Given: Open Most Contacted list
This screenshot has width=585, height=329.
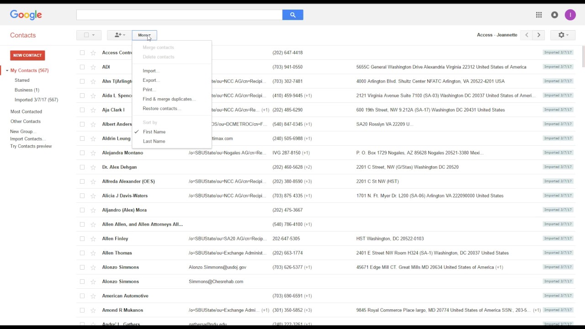Looking at the screenshot, I should click(26, 111).
